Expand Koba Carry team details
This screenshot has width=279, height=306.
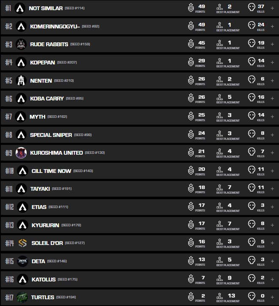[272, 98]
